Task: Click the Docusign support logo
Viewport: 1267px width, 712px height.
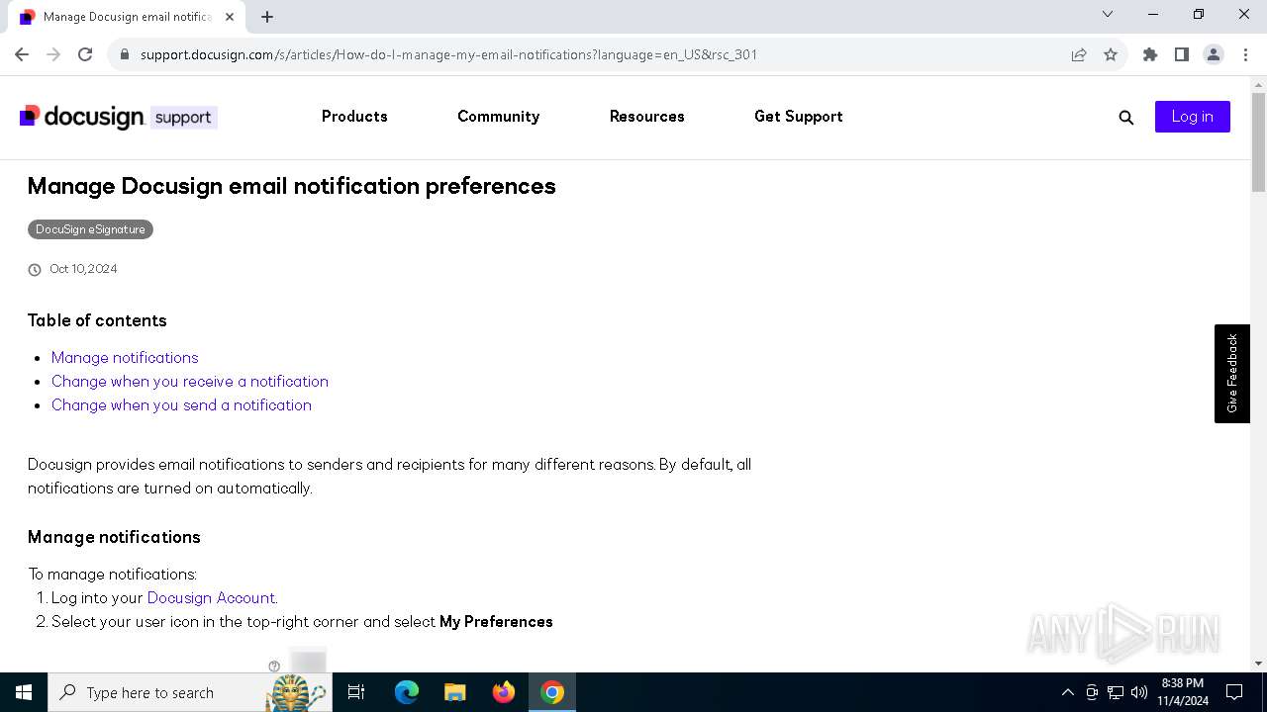Action: tap(119, 117)
